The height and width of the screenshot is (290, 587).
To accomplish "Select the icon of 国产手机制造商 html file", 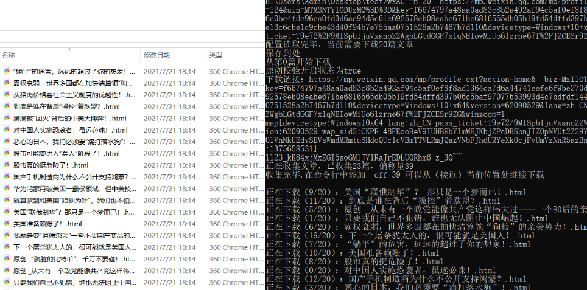I will 7,177.
